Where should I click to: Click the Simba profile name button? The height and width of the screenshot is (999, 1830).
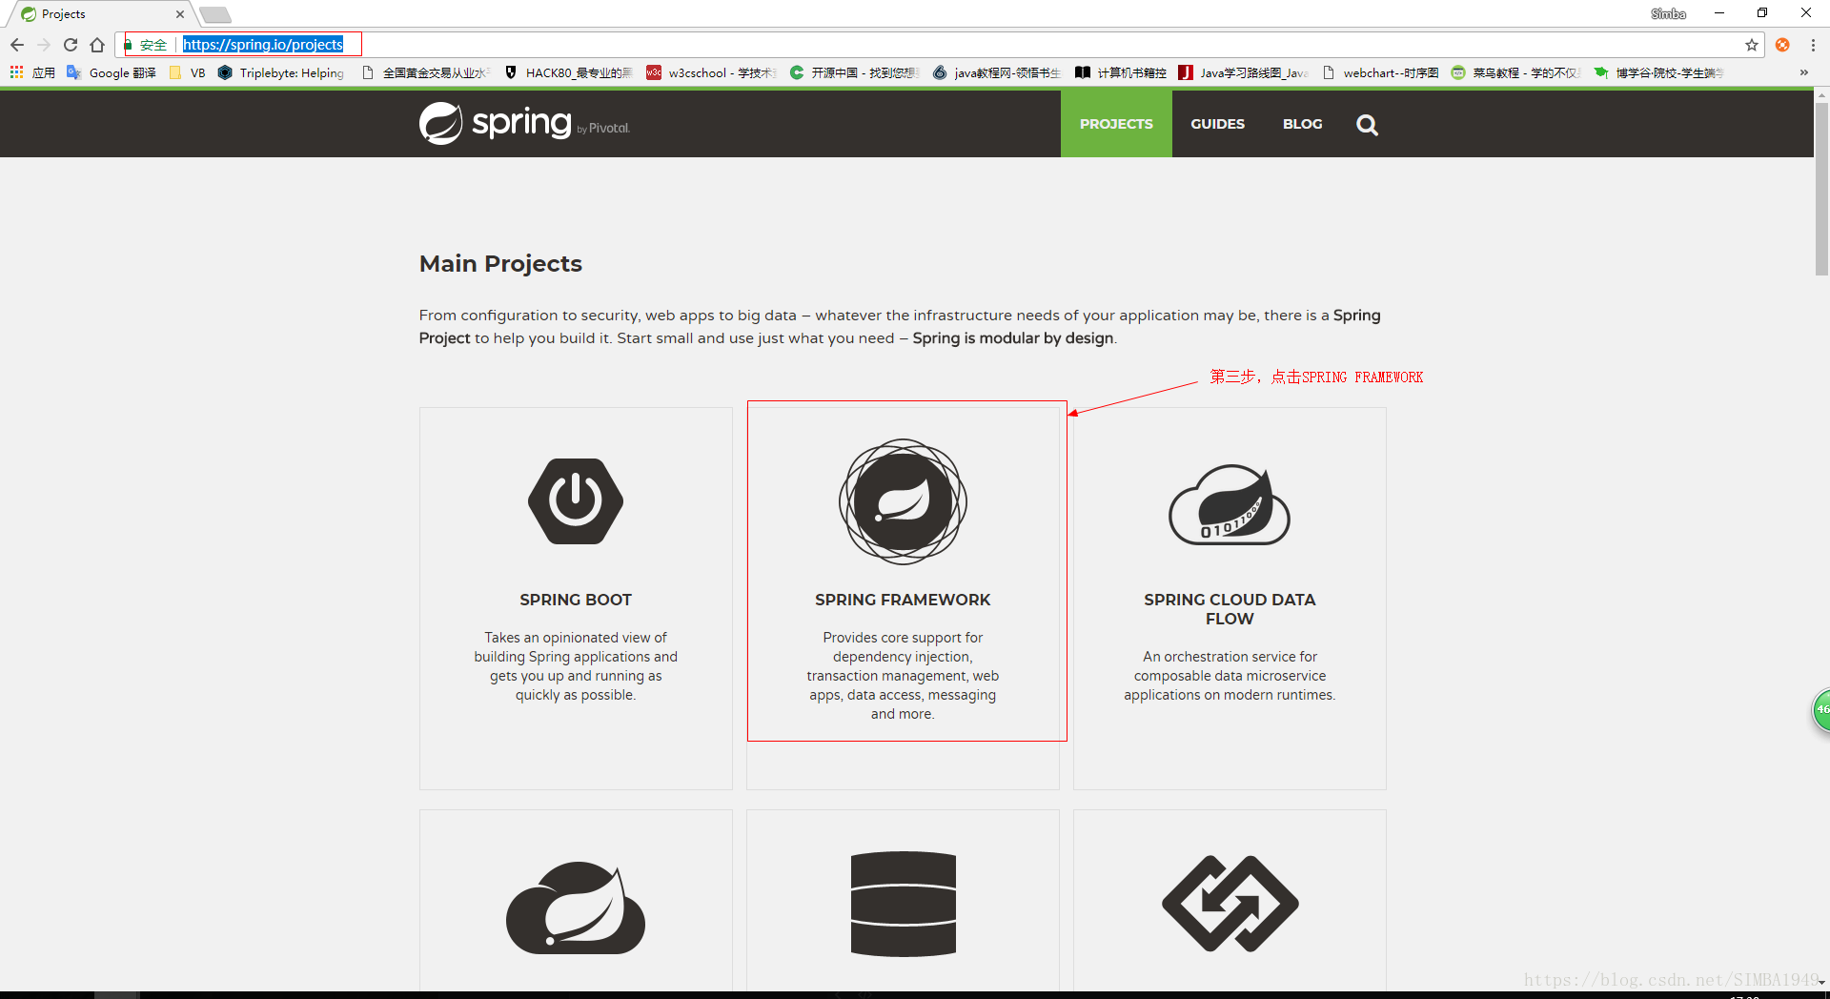point(1668,13)
